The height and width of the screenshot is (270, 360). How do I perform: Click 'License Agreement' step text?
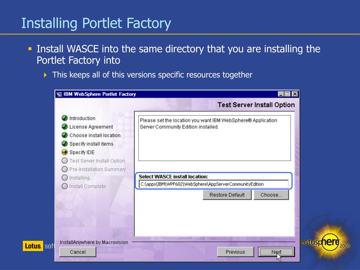point(91,127)
